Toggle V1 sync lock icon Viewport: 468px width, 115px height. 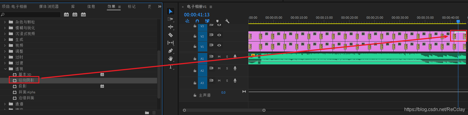(211, 45)
